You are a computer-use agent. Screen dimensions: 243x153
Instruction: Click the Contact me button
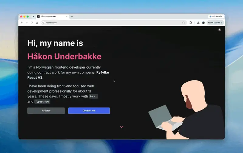point(89,110)
